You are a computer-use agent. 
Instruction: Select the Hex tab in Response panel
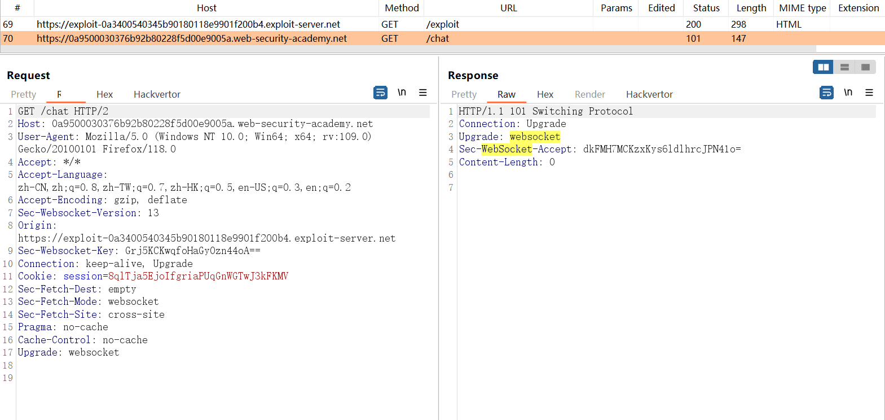pyautogui.click(x=545, y=94)
